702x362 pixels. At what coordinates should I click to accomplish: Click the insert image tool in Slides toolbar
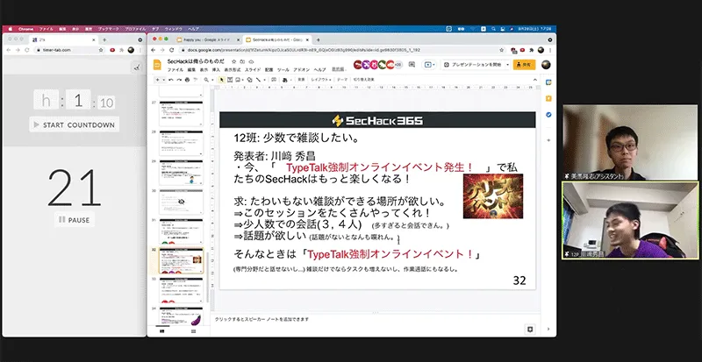pos(237,80)
